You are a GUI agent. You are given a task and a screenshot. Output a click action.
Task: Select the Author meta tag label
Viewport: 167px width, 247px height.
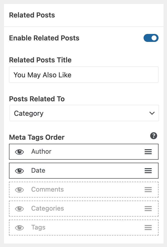41,151
